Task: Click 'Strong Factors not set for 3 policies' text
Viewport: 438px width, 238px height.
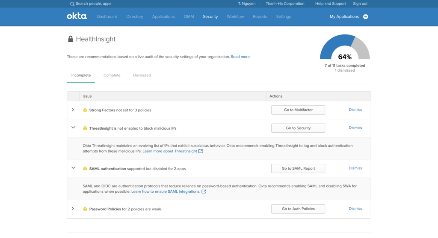Action: coord(120,110)
